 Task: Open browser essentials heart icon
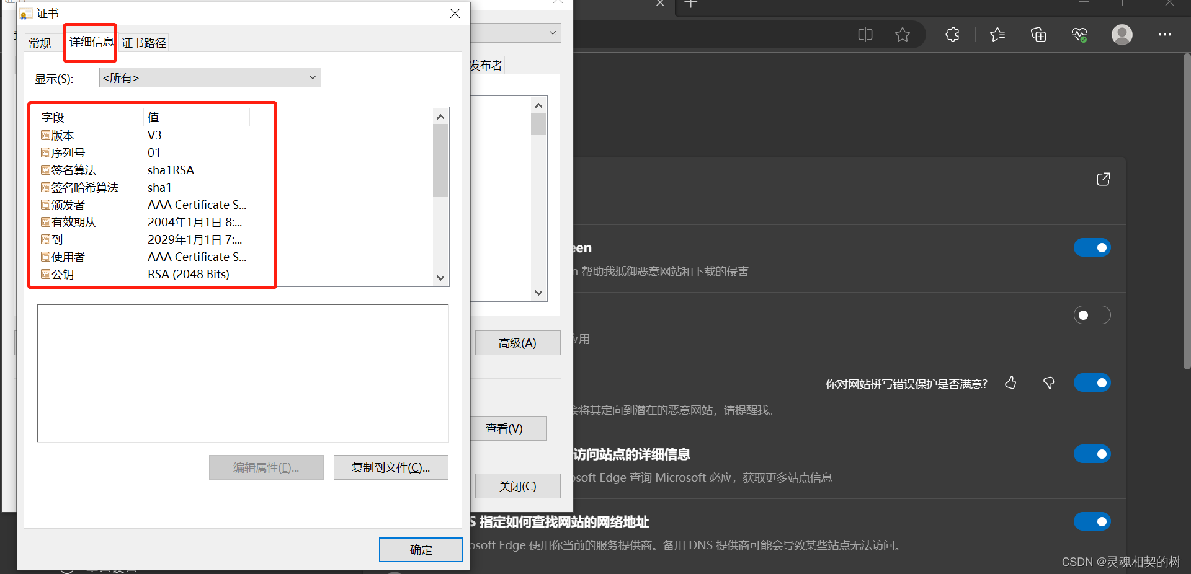[1079, 35]
